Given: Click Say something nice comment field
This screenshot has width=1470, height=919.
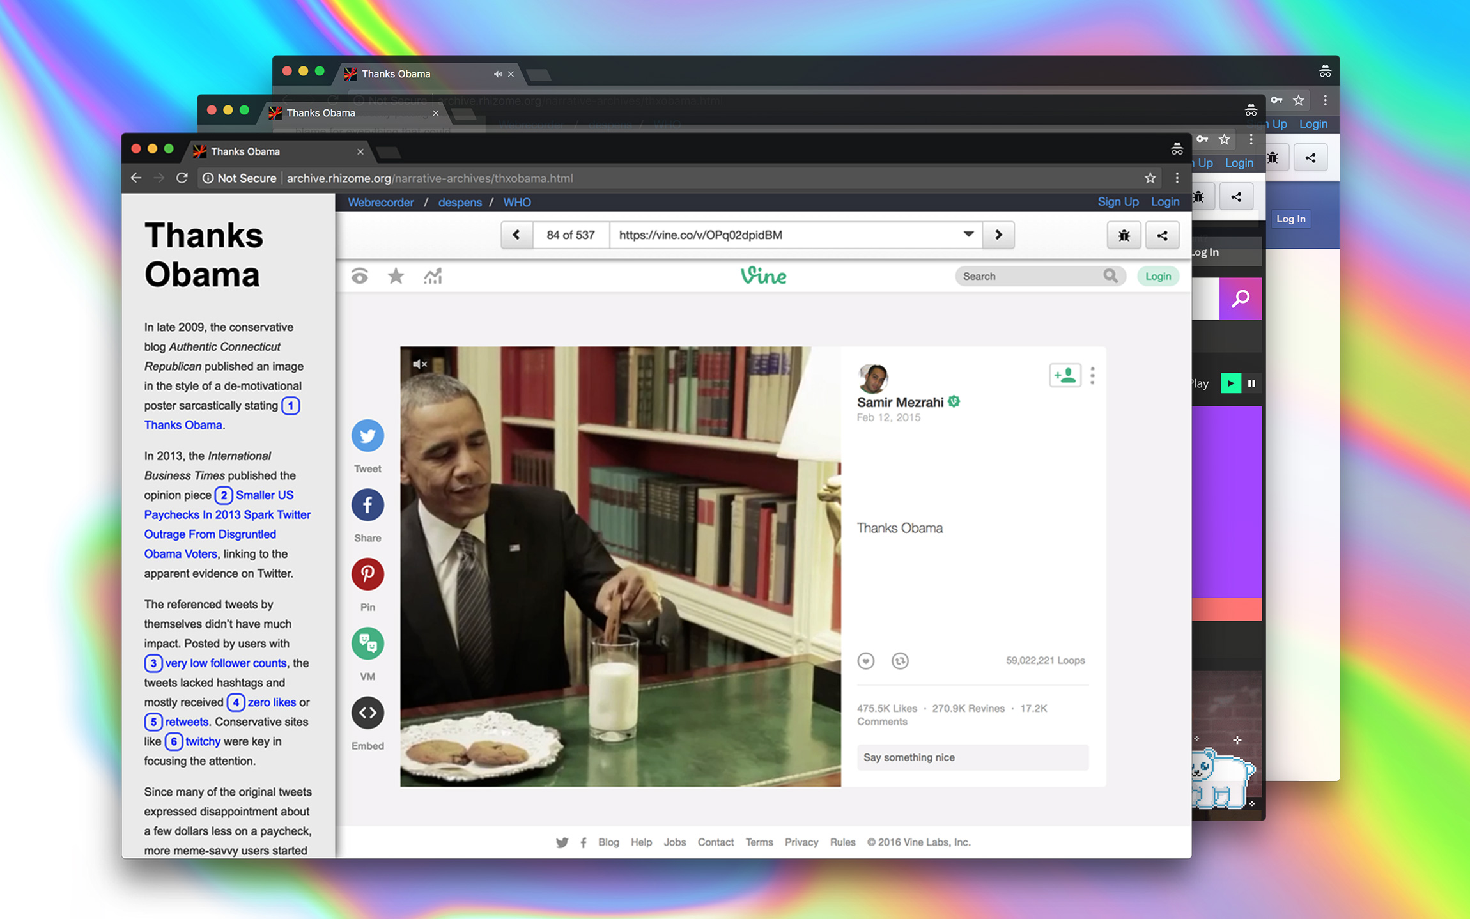Looking at the screenshot, I should (972, 757).
